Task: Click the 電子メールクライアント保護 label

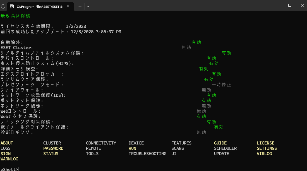Action: [x=34, y=127]
